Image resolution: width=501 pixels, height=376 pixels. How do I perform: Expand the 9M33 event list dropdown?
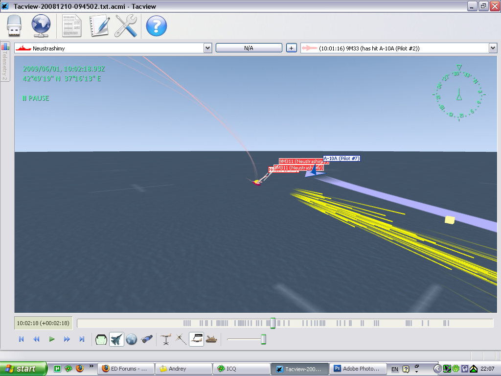pyautogui.click(x=493, y=48)
